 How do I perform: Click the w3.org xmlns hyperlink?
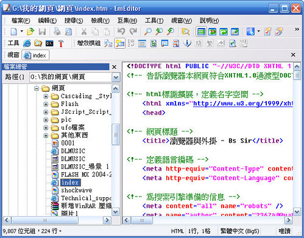coord(242,103)
